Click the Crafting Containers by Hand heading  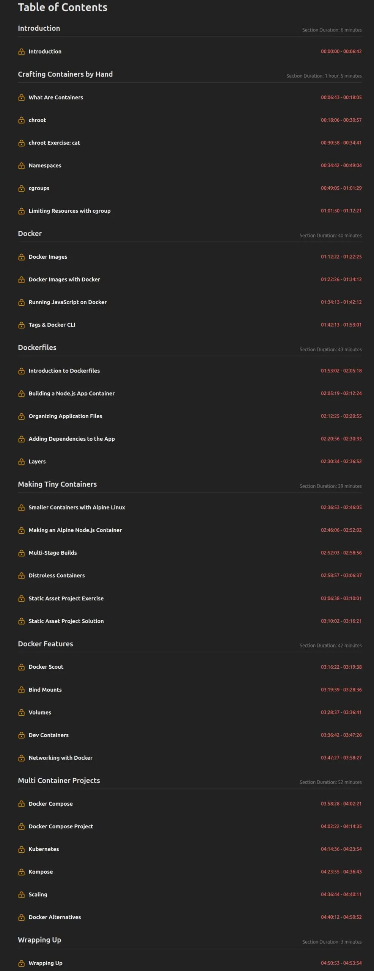pyautogui.click(x=65, y=74)
